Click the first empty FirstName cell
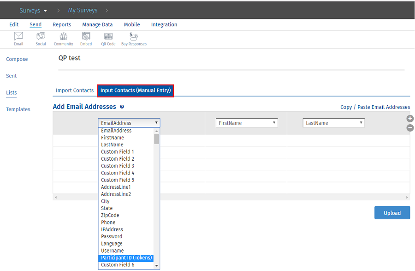415x271 pixels. (x=246, y=140)
